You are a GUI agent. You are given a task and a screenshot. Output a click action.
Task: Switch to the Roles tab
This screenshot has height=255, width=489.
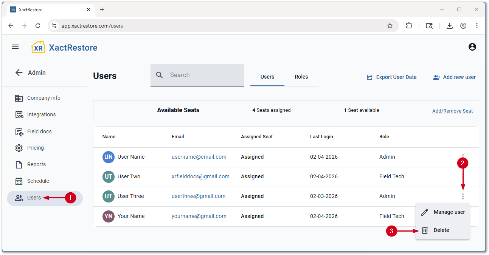coord(301,77)
